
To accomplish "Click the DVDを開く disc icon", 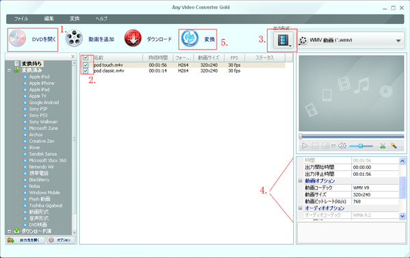I will click(x=17, y=38).
